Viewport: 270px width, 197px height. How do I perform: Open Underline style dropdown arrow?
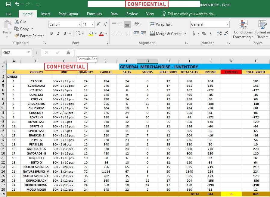tap(70, 34)
